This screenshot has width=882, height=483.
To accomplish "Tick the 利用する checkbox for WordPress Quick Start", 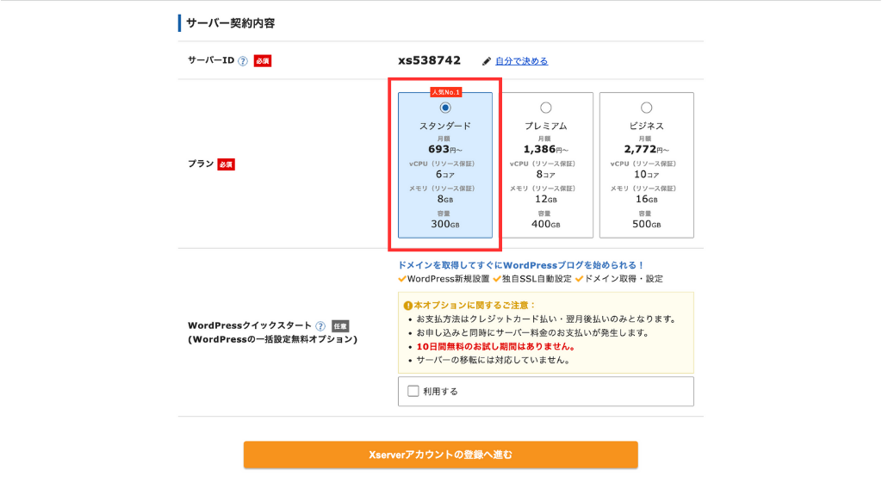I will point(413,391).
